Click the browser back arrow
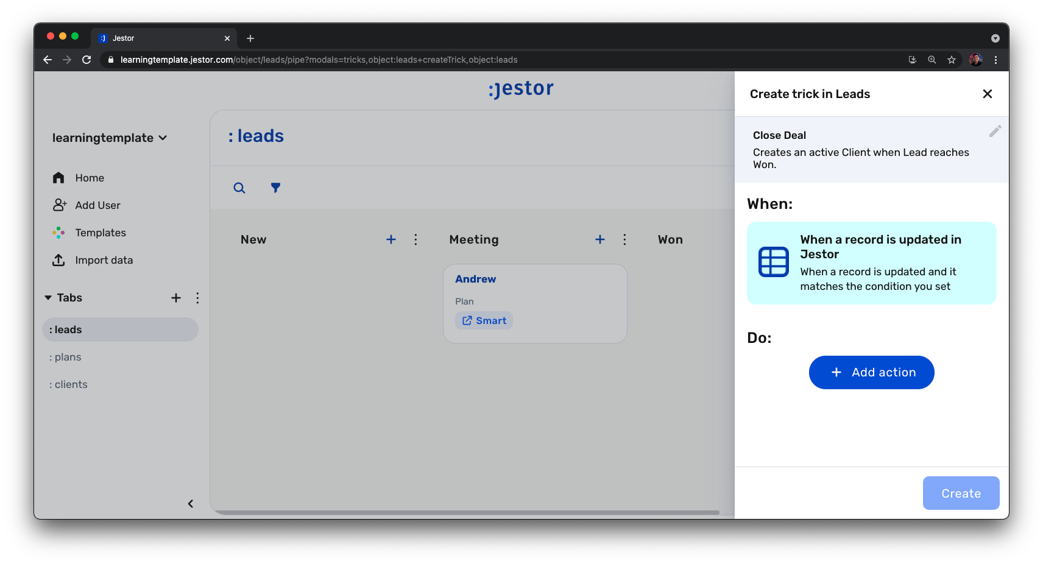Image resolution: width=1043 pixels, height=564 pixels. [48, 60]
